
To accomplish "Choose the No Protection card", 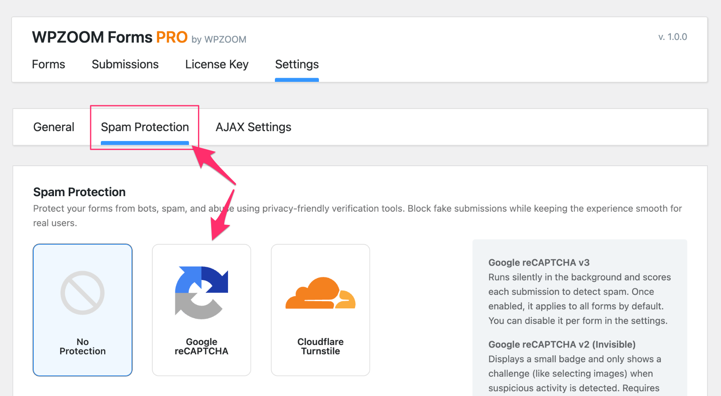I will tap(83, 310).
